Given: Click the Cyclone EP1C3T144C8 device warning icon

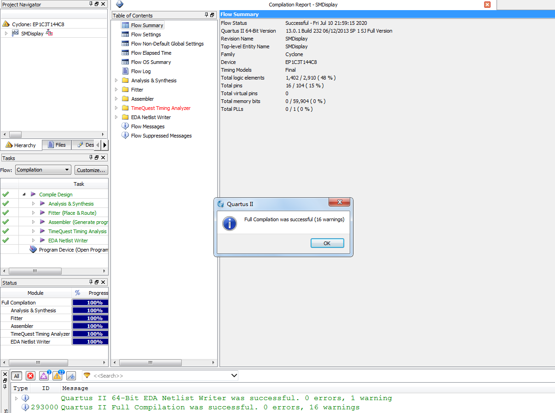Looking at the screenshot, I should 6,24.
